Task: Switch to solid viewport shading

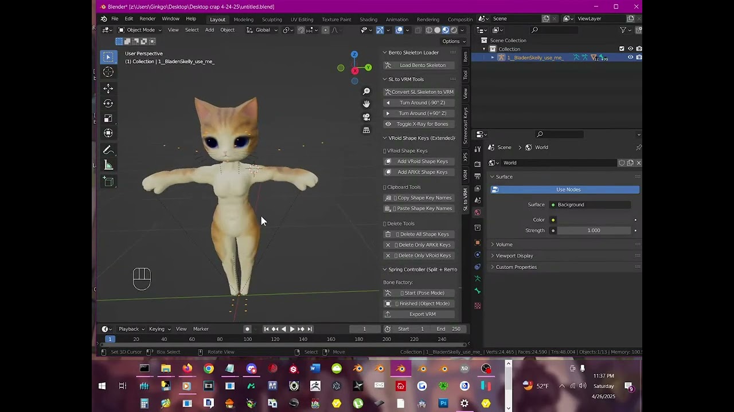Action: point(438,30)
